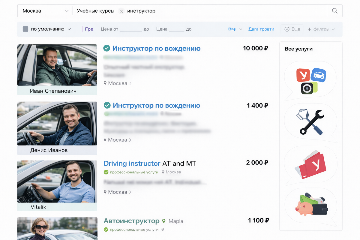This screenshot has width=360, height=240.
Task: Clear the Учебные курсы category filter
Action: (121, 11)
